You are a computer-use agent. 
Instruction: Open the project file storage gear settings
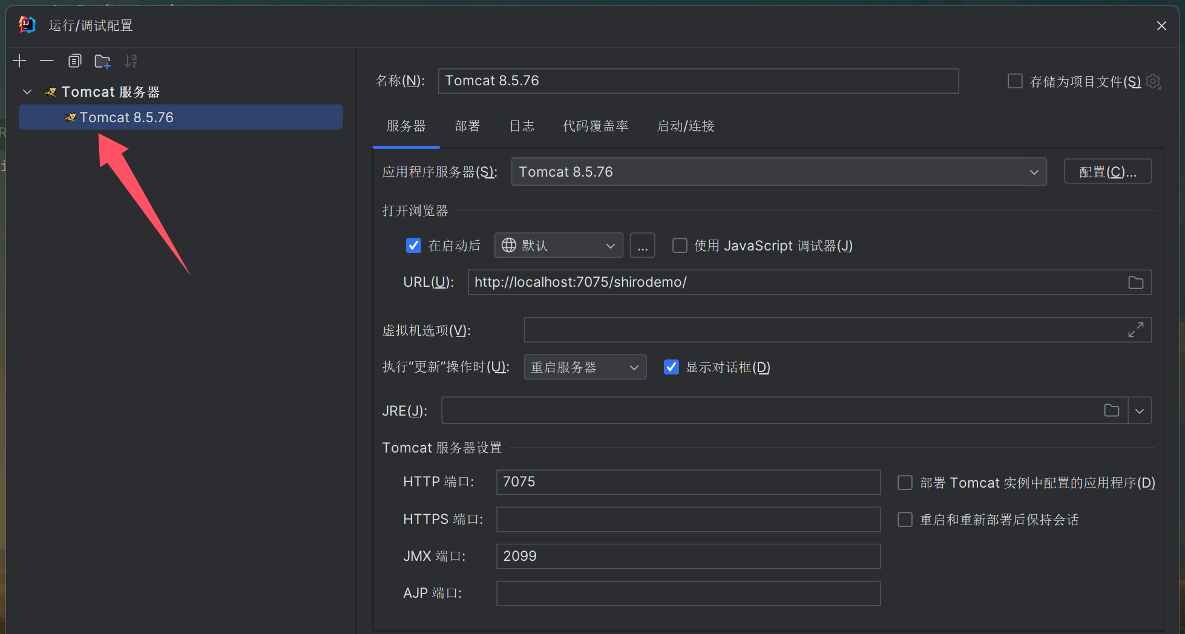click(x=1154, y=81)
